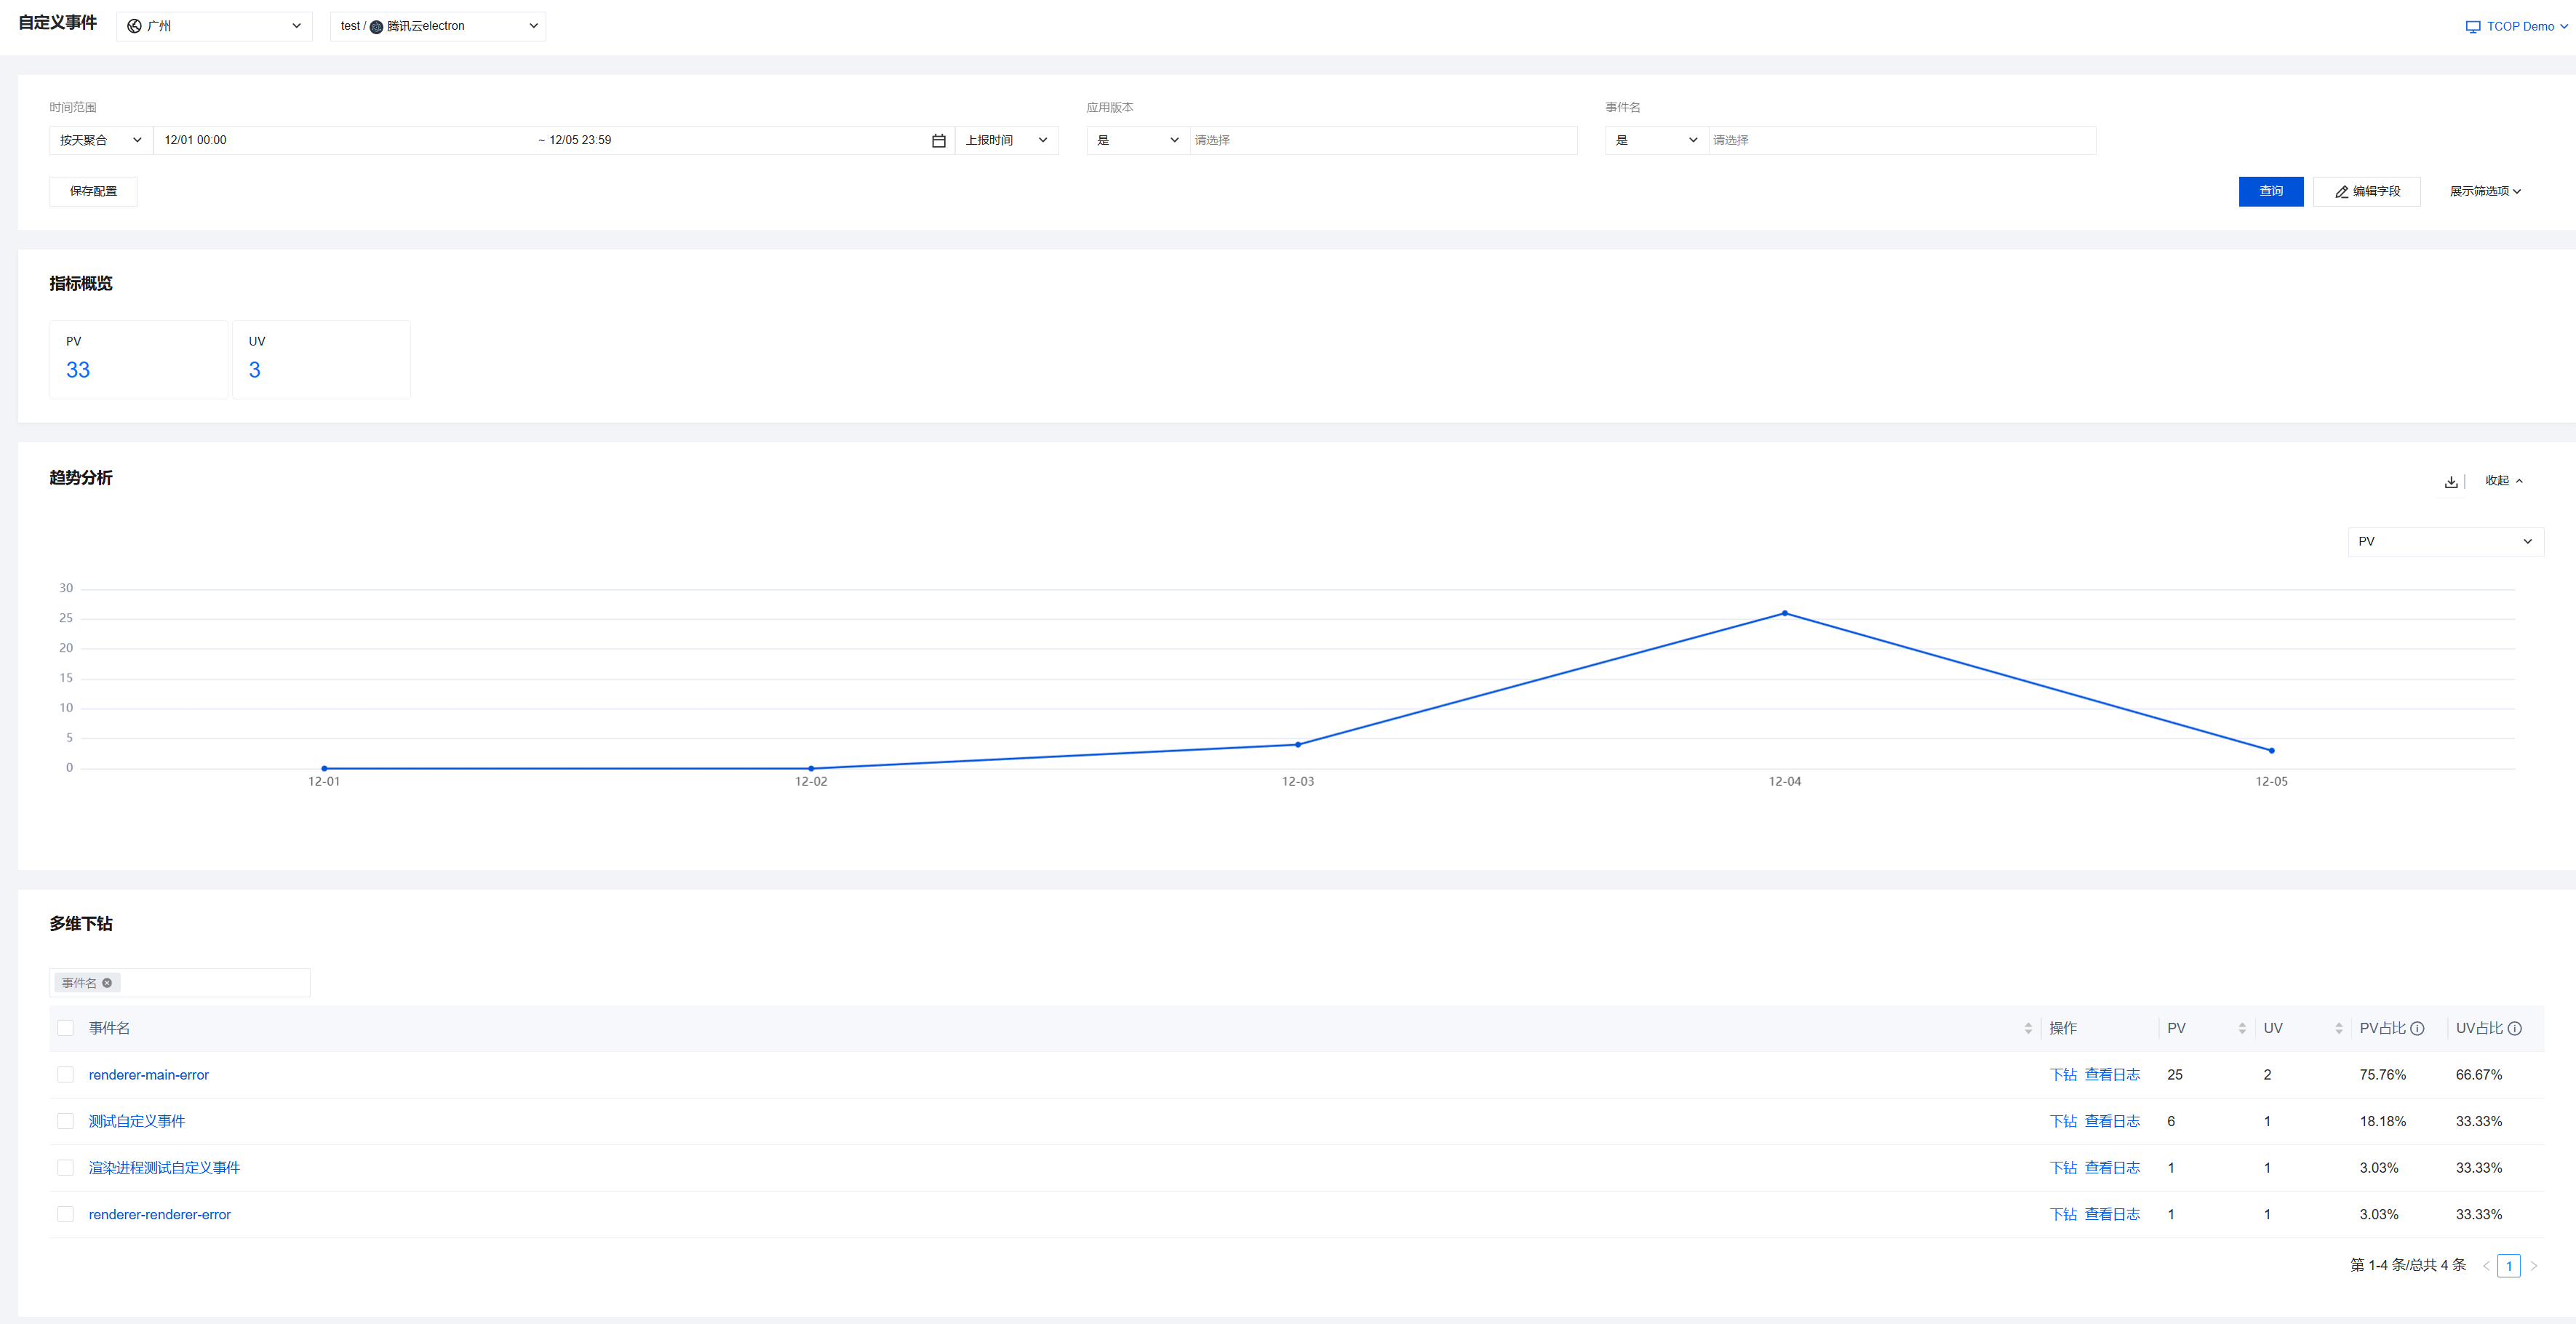
Task: Expand the 按天聚合 aggregation dropdown
Action: tap(100, 140)
